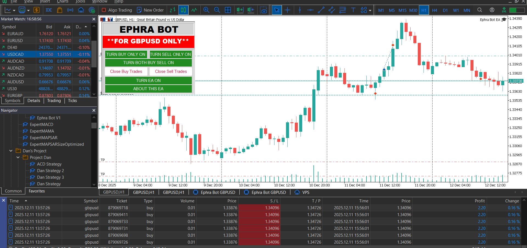Click TURN SELL ONLY ON button
This screenshot has width=527, height=248.
170,54
